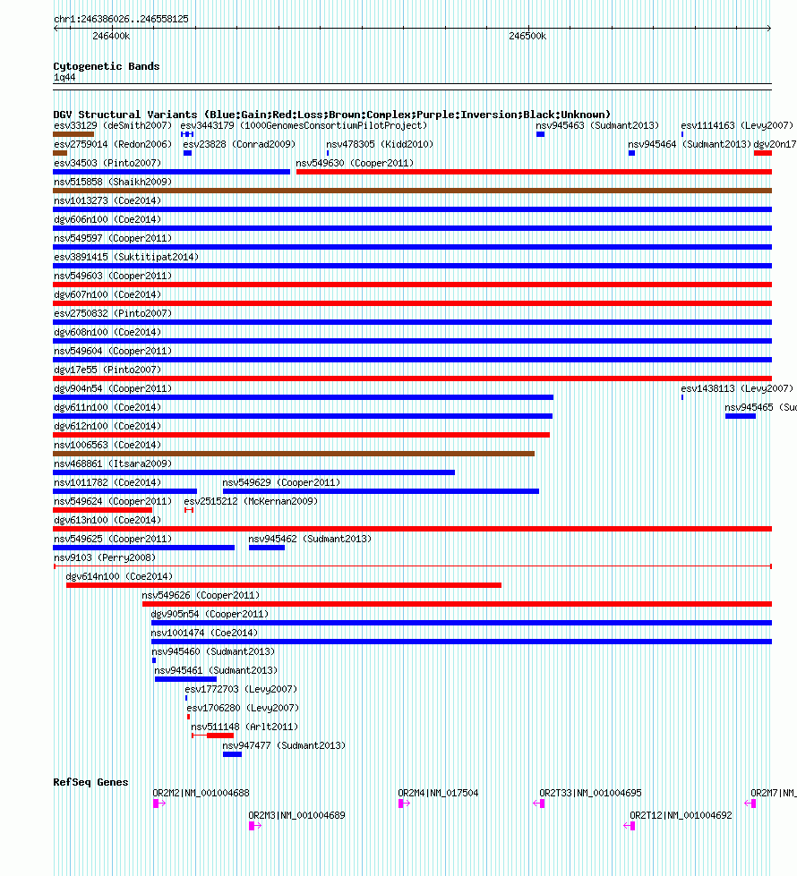Click the nsv549625 blue gain bar
This screenshot has height=876, width=797.
click(144, 548)
